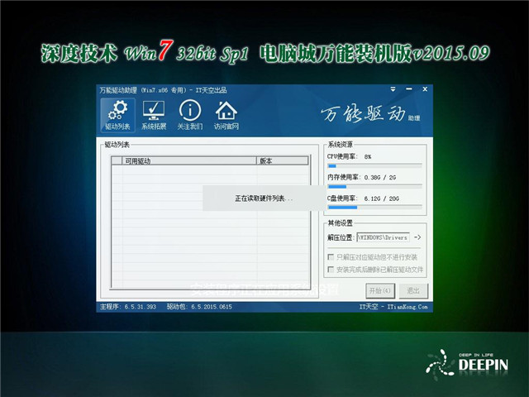The image size is (529, 397).
Task: Open the 访问官网 home icon
Action: [226, 116]
